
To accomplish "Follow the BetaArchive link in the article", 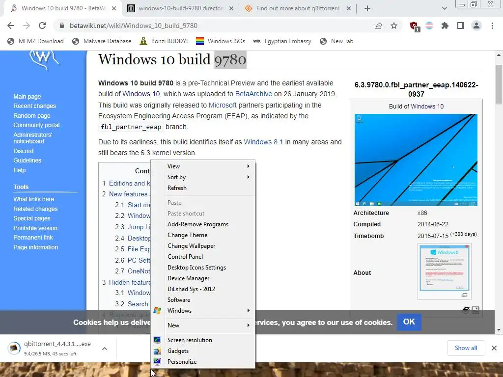I will tap(253, 94).
